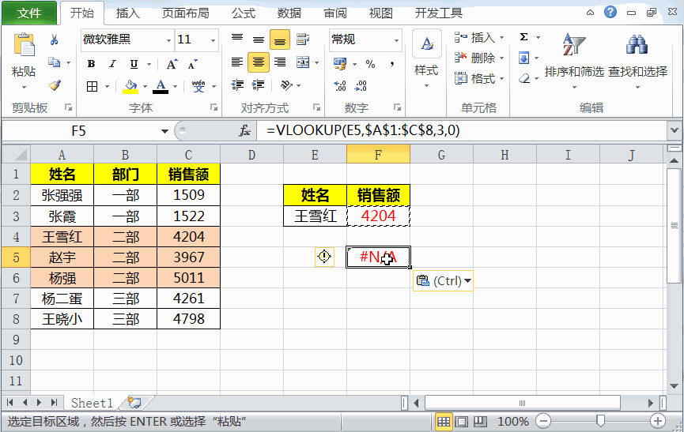Screen dimensions: 684x432
Task: Toggle wrap text
Action: click(x=303, y=39)
